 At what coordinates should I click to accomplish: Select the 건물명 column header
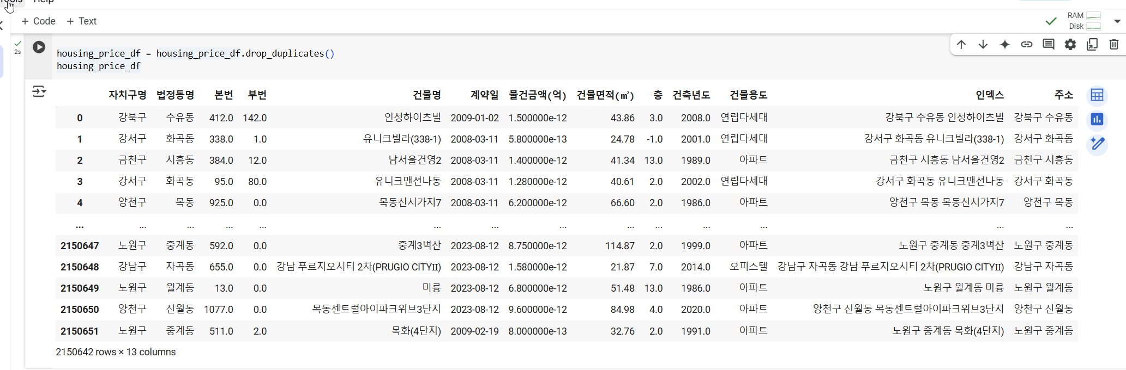coord(427,95)
